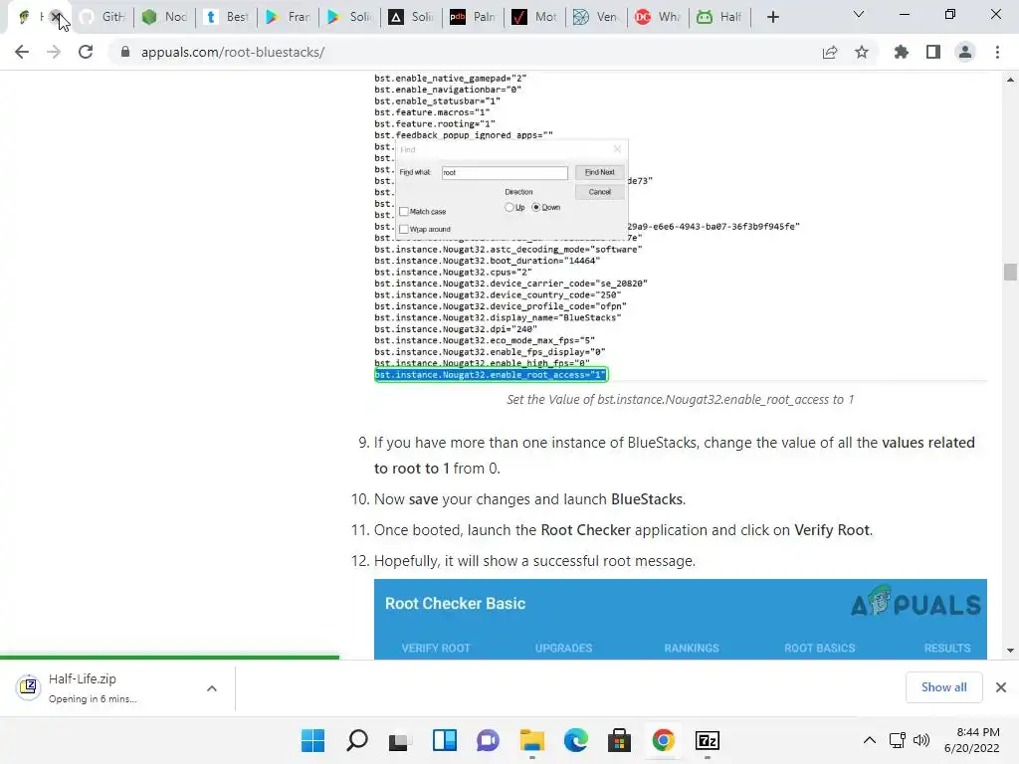The width and height of the screenshot is (1019, 764).
Task: Open volume tray icon
Action: [x=921, y=740]
